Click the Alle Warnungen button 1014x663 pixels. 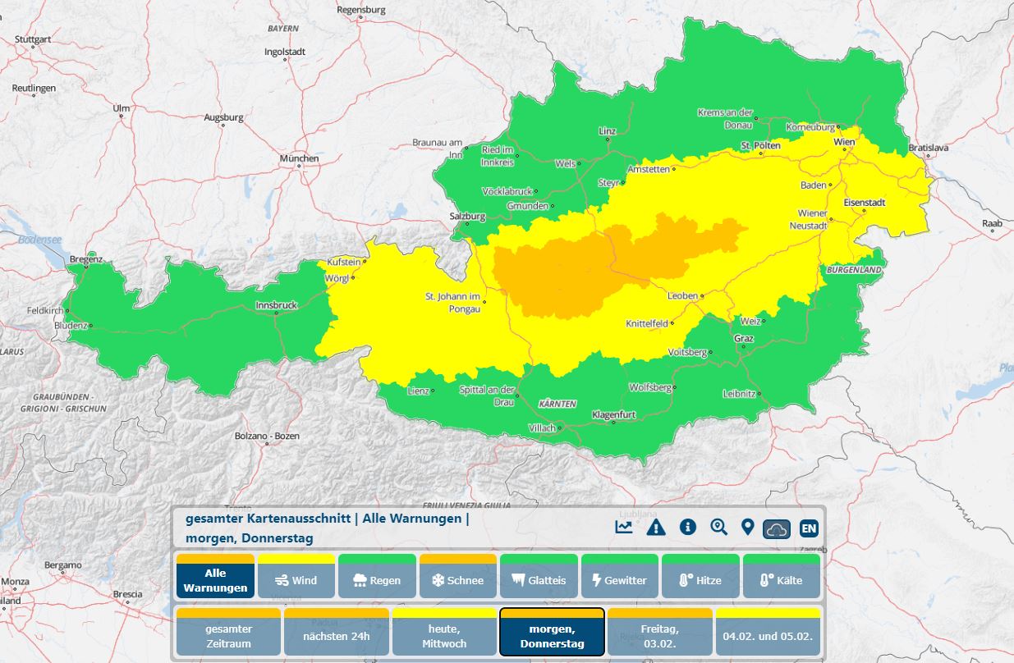(x=217, y=579)
